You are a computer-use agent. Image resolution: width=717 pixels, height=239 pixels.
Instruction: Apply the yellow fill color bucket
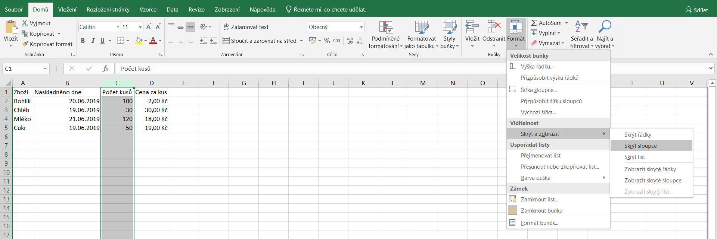point(139,41)
